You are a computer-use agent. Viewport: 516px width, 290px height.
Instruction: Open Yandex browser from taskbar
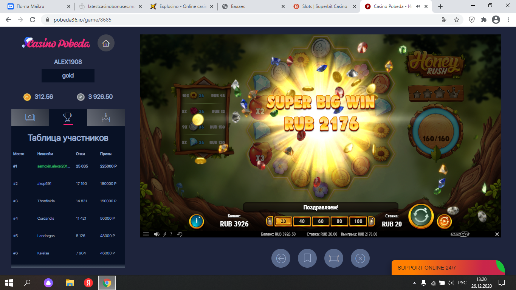88,282
